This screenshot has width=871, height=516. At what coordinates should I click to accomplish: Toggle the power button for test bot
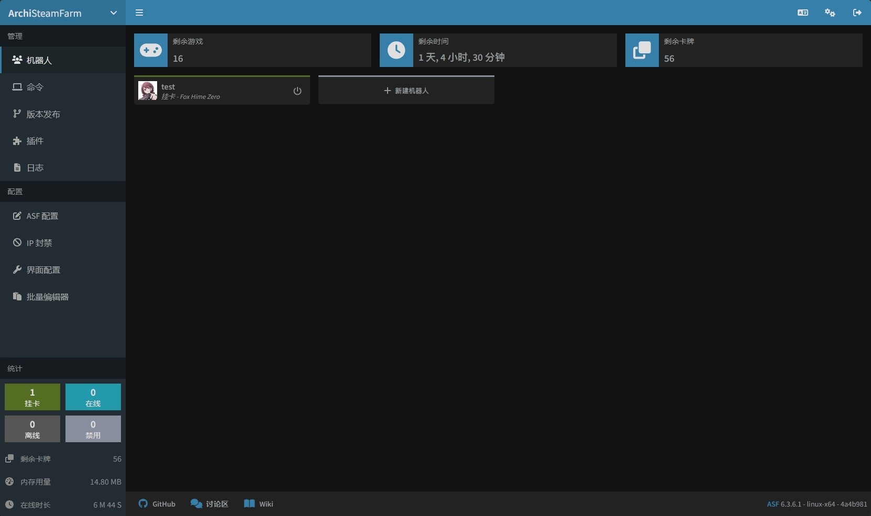pos(297,91)
